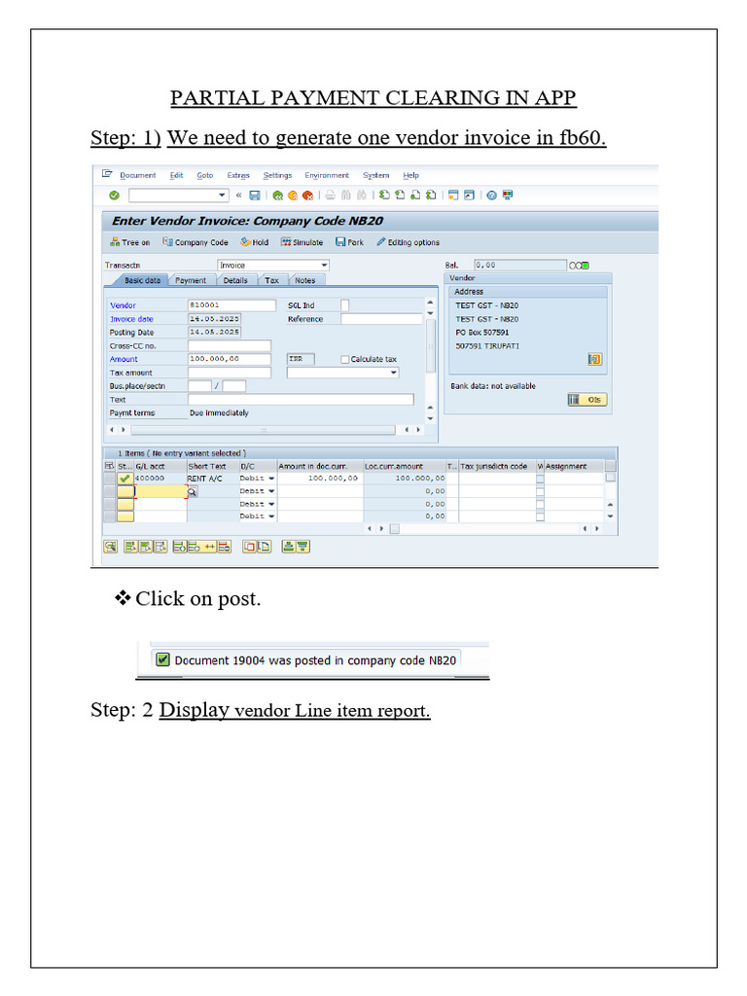The height and width of the screenshot is (996, 747).
Task: Click the Company Code button
Action: [x=195, y=242]
